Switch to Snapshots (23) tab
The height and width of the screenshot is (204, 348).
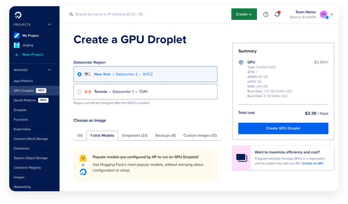(x=135, y=135)
